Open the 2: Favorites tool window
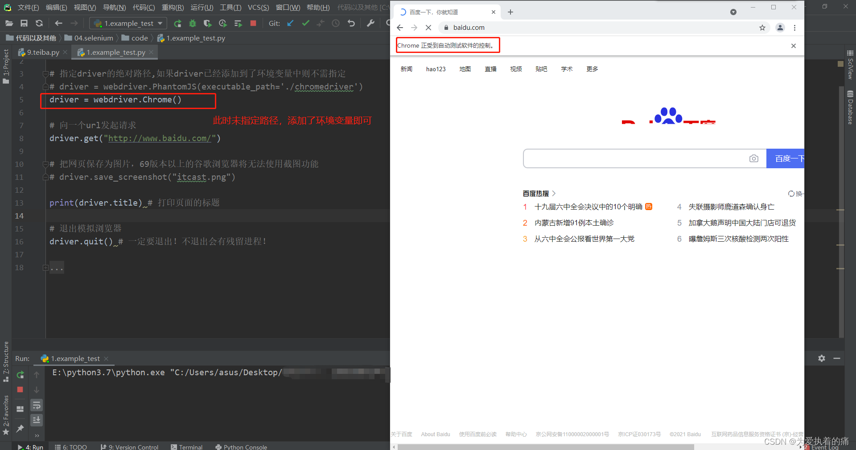This screenshot has width=856, height=450. (6, 415)
